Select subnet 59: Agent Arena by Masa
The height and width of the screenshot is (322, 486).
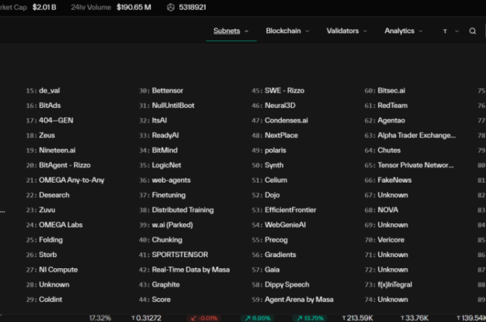(292, 299)
